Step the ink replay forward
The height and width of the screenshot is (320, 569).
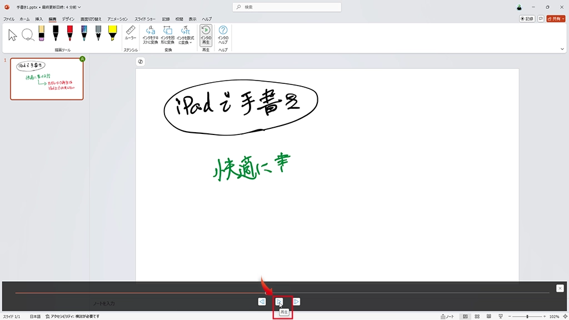click(297, 302)
